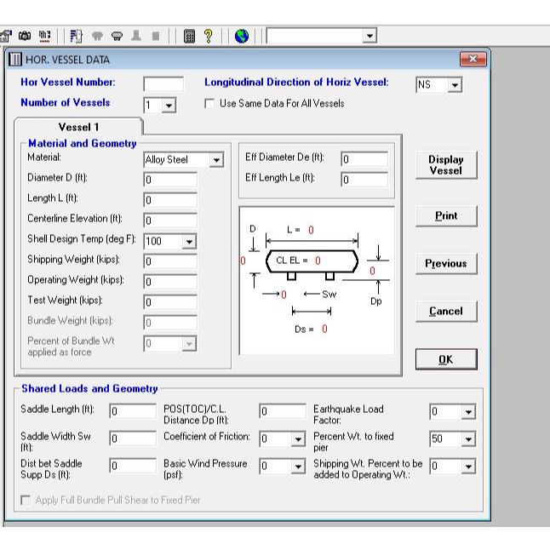
Task: Click the calculator icon in the toolbar
Action: (190, 36)
